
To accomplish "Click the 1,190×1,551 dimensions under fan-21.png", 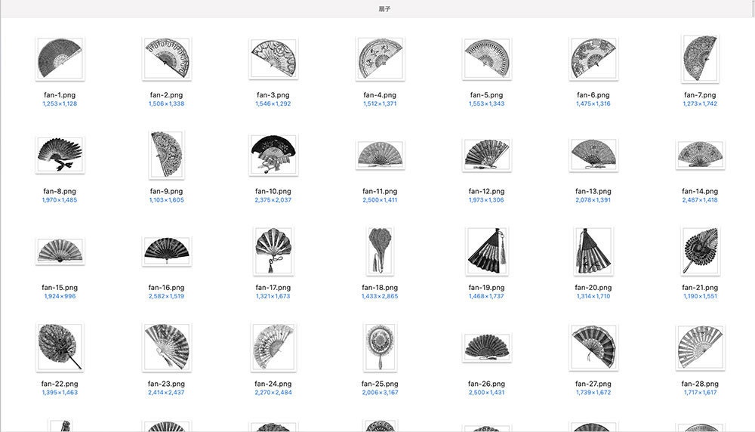I will pos(700,296).
